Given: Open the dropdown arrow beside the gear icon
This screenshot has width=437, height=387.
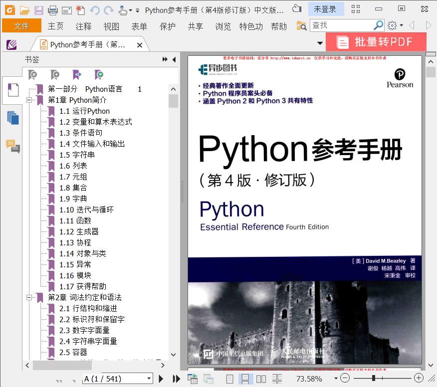Looking at the screenshot, I should click(x=401, y=25).
